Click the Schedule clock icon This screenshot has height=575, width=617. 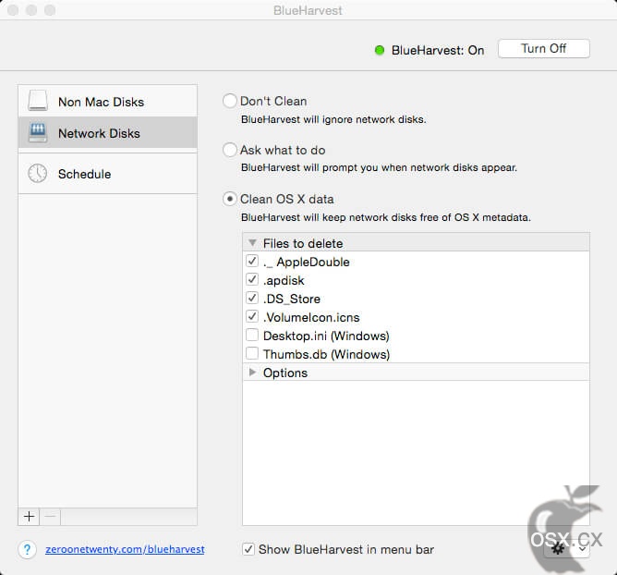pyautogui.click(x=37, y=173)
